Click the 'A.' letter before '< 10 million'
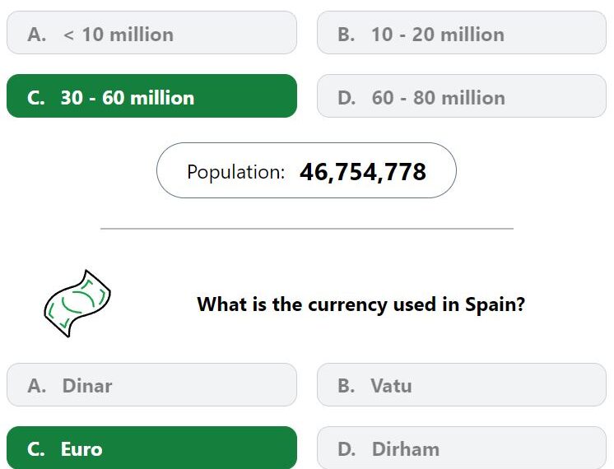 click(x=37, y=35)
